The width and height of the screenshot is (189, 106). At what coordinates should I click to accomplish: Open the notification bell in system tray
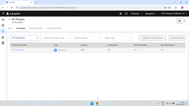click(186, 104)
